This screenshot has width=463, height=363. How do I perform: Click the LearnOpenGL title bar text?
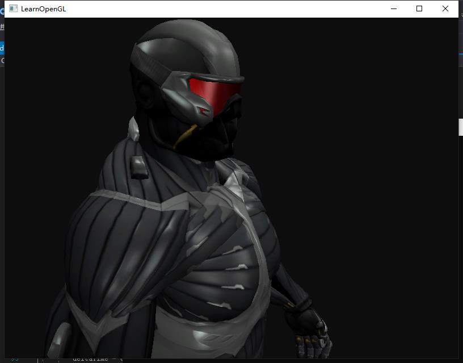pyautogui.click(x=43, y=9)
